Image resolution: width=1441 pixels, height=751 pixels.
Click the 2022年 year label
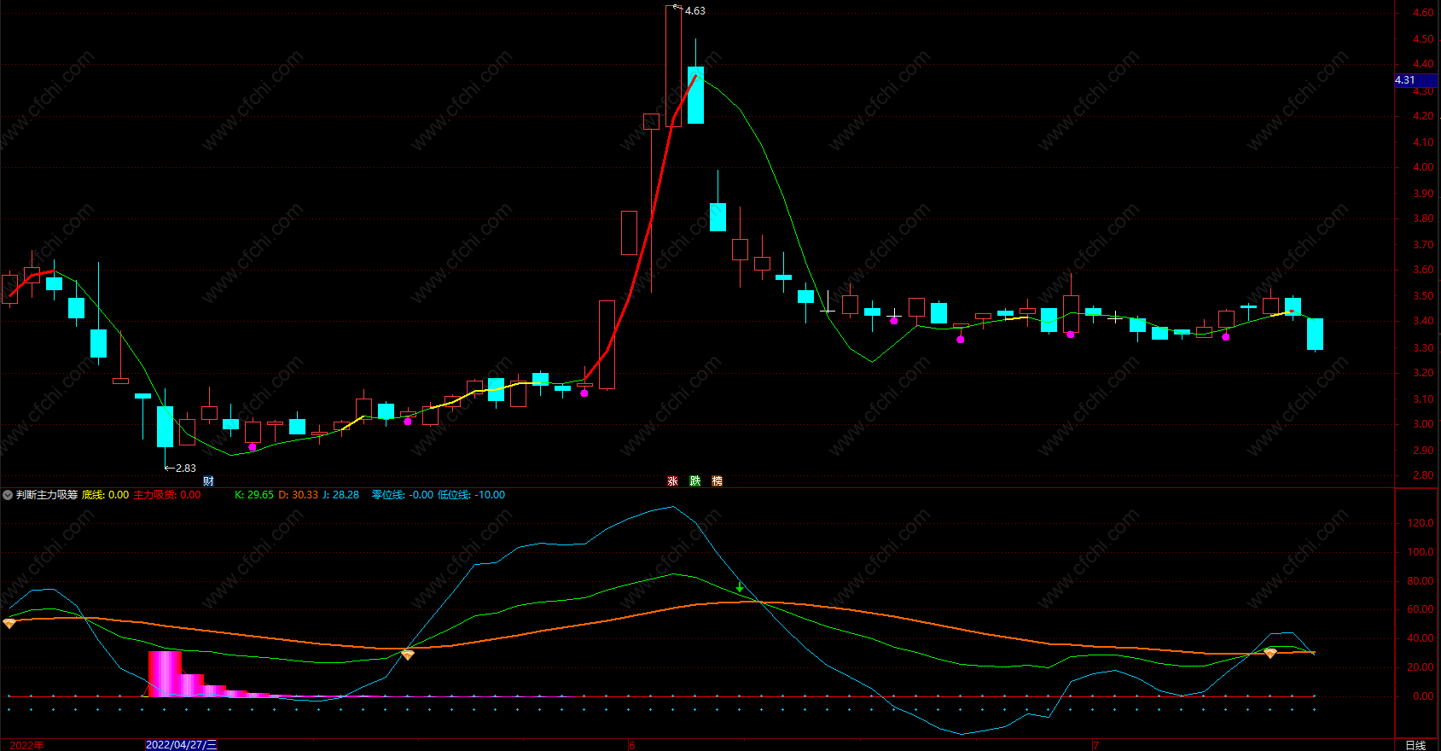pyautogui.click(x=26, y=745)
